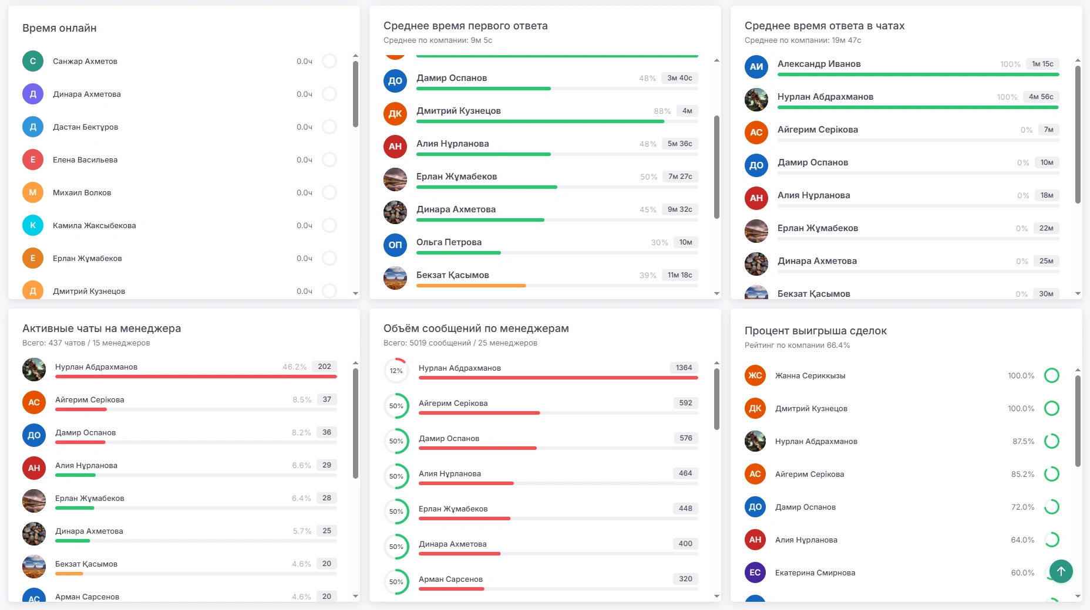
Task: Click Ерлан Жұмабеков's orange E avatar in Время онлайн
Action: tap(33, 258)
